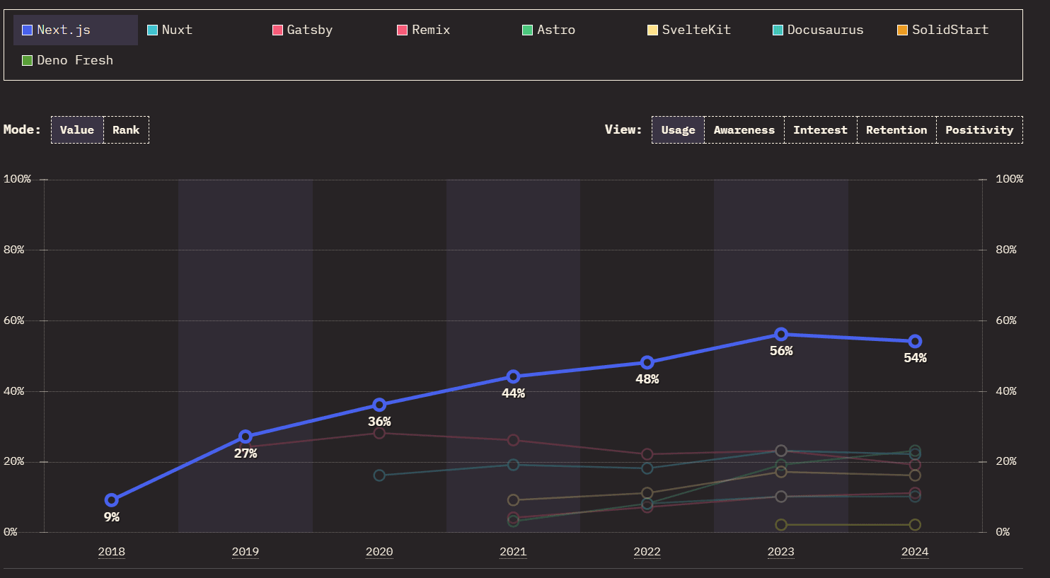Click the 2021 year axis link
The width and height of the screenshot is (1050, 578).
[513, 552]
